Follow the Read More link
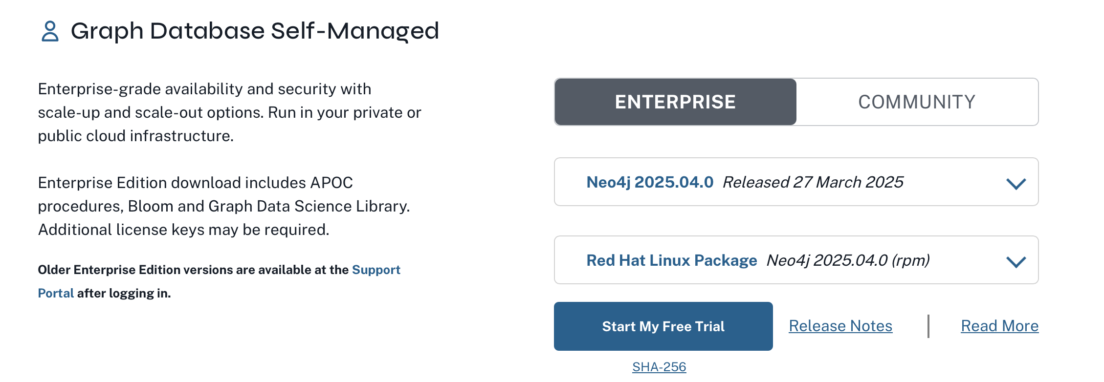This screenshot has width=1104, height=382. 999,326
